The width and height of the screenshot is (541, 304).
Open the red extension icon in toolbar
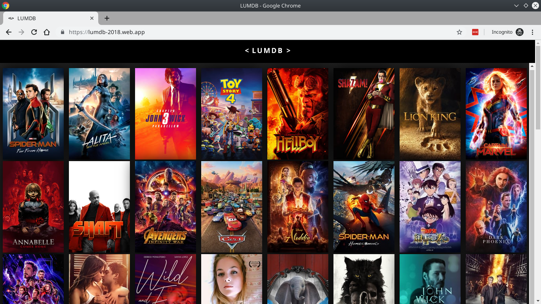tap(475, 32)
